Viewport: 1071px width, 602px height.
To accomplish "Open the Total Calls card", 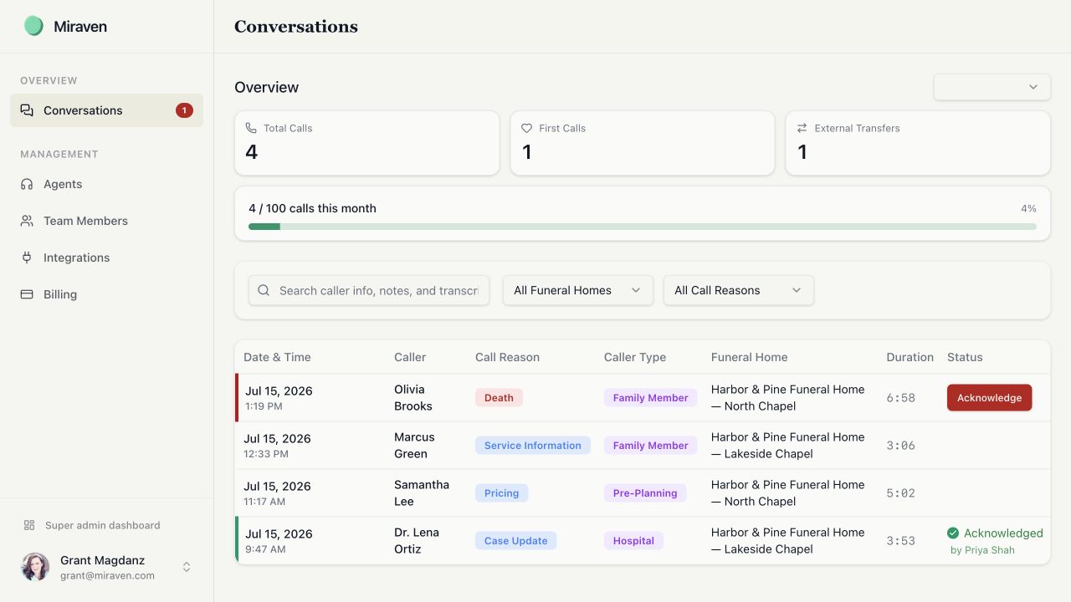I will tap(366, 143).
